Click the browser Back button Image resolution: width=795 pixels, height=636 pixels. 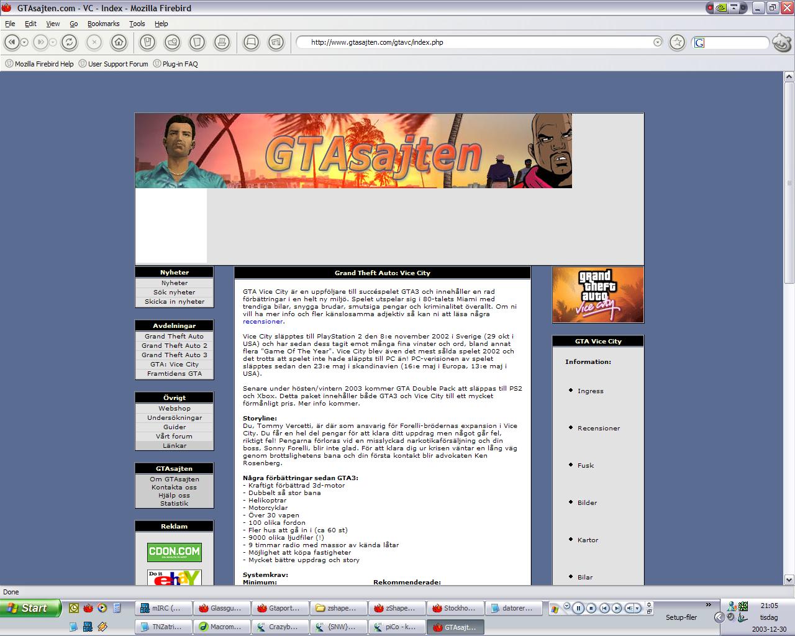tap(11, 42)
